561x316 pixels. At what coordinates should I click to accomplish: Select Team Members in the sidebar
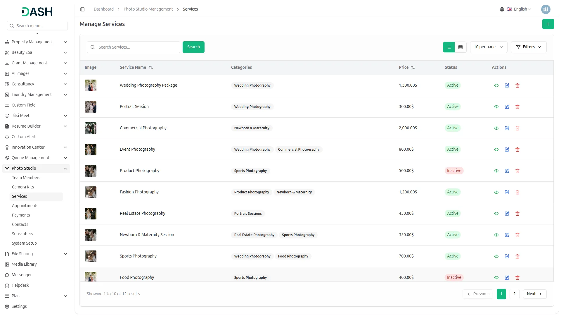pyautogui.click(x=26, y=178)
